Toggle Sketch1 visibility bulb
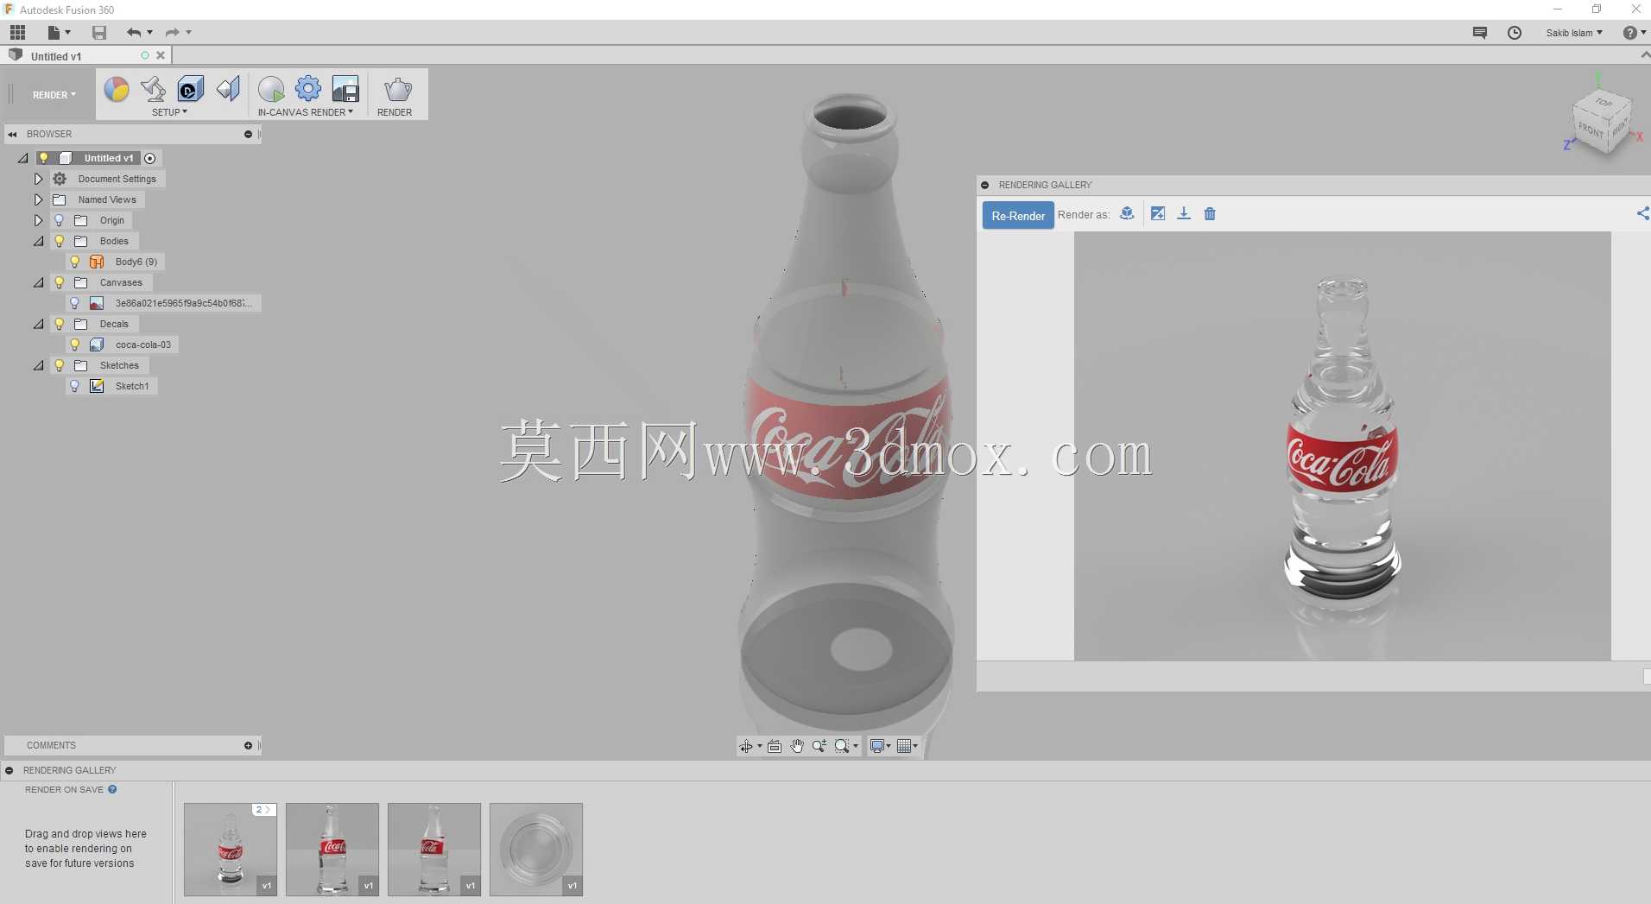This screenshot has width=1651, height=904. (x=74, y=387)
